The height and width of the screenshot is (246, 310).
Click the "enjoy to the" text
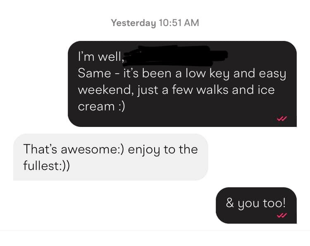[163, 150]
